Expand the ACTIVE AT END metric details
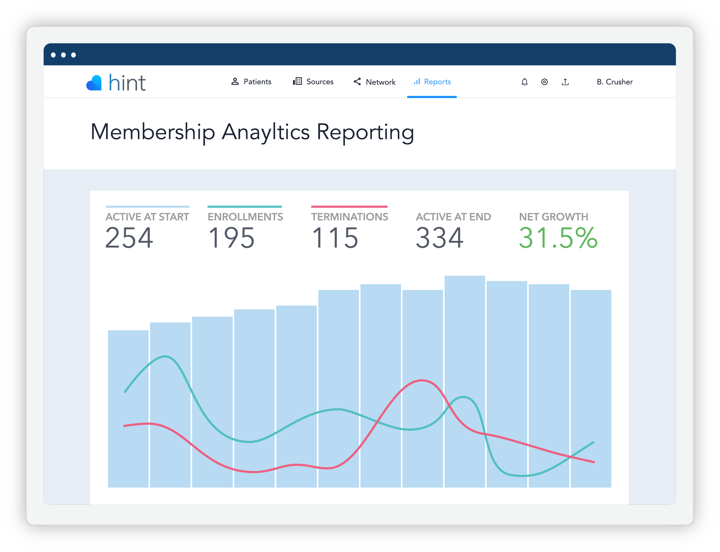The height and width of the screenshot is (552, 720). (454, 216)
